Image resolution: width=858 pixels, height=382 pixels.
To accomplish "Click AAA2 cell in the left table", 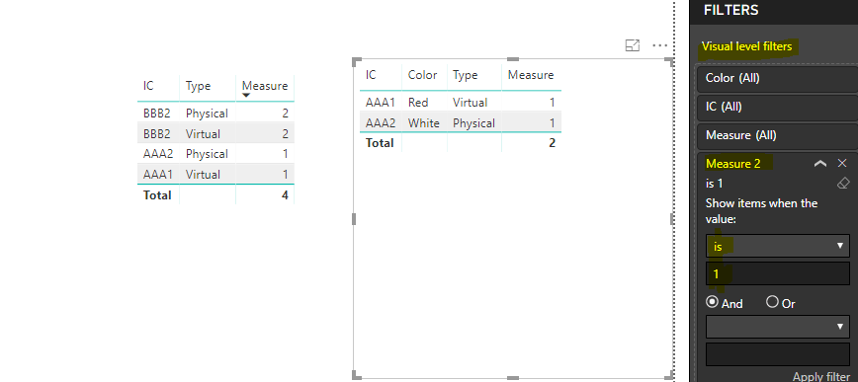I will click(158, 154).
